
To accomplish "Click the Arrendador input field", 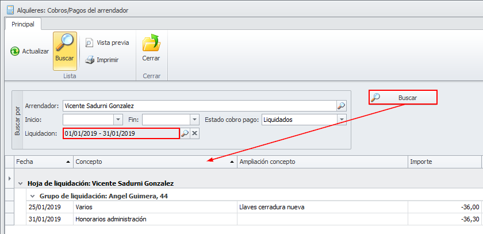I will coord(200,106).
